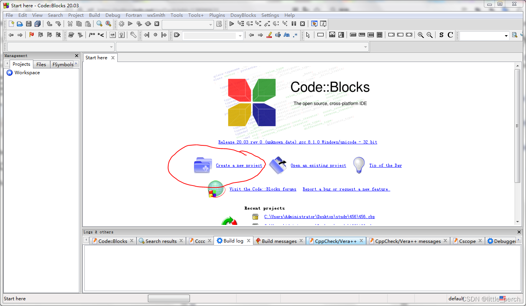This screenshot has height=306, width=526.
Task: Visit the Code::Blocks forums link
Action: 263,189
